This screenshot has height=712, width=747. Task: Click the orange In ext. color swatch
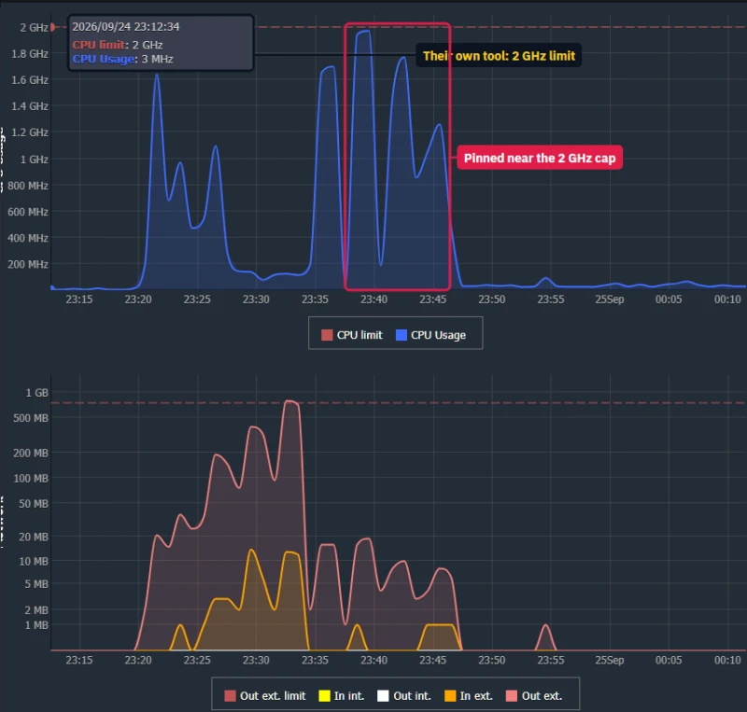pyautogui.click(x=450, y=696)
